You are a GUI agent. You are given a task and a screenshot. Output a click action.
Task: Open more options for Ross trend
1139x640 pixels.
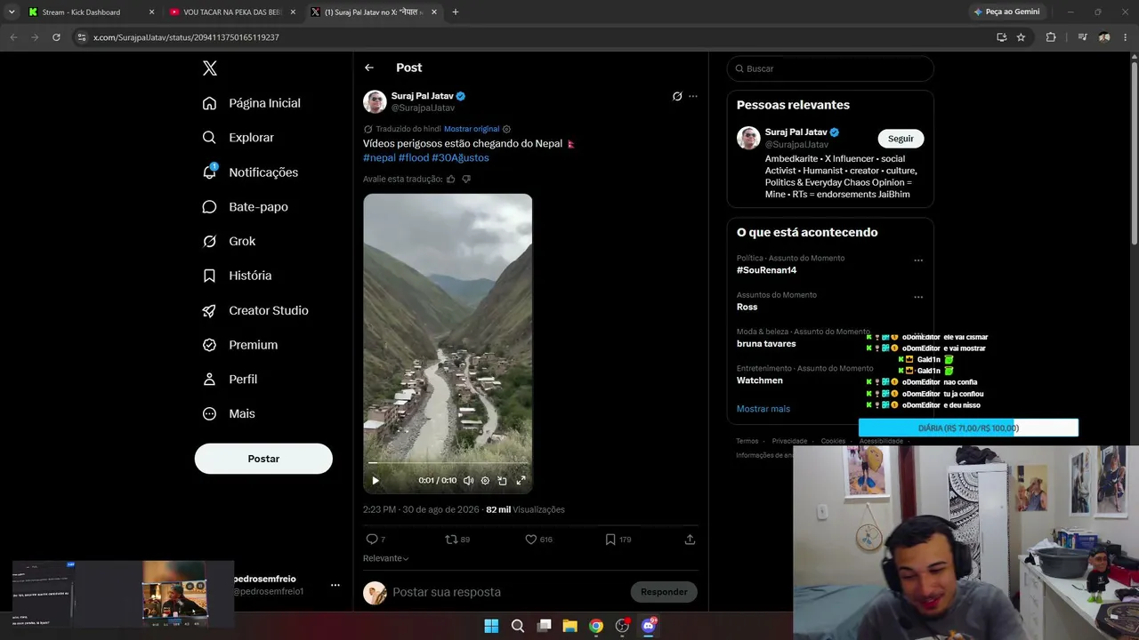(x=918, y=297)
